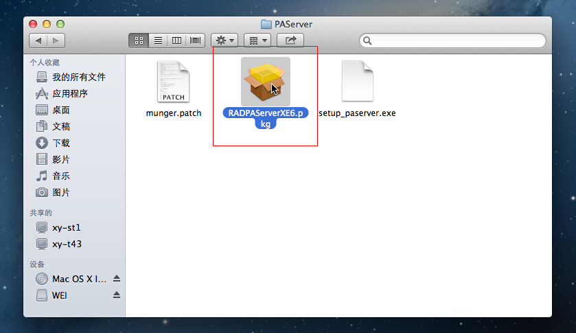Click the setup_paserver.exe file name

tap(358, 113)
